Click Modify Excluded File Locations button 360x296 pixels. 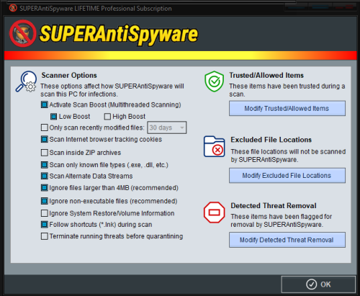[287, 176]
